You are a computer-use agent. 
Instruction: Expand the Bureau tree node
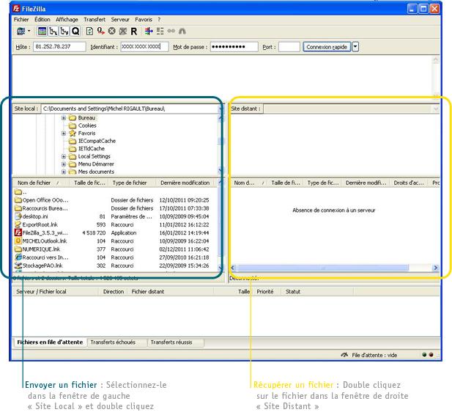pos(64,118)
